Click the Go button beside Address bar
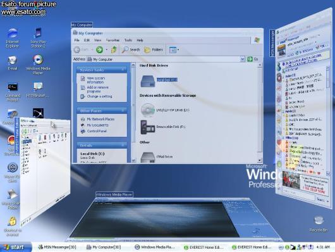335x252 pixels. pyautogui.click(x=253, y=59)
